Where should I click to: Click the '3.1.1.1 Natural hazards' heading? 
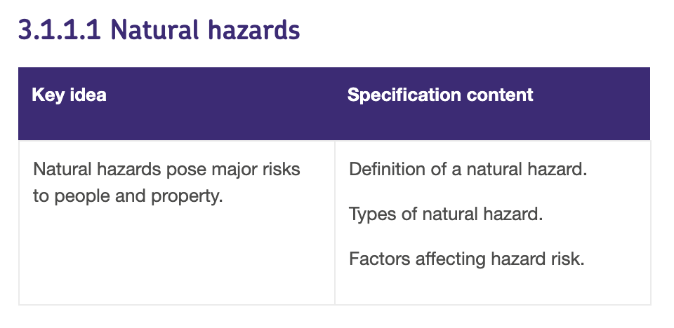[159, 30]
